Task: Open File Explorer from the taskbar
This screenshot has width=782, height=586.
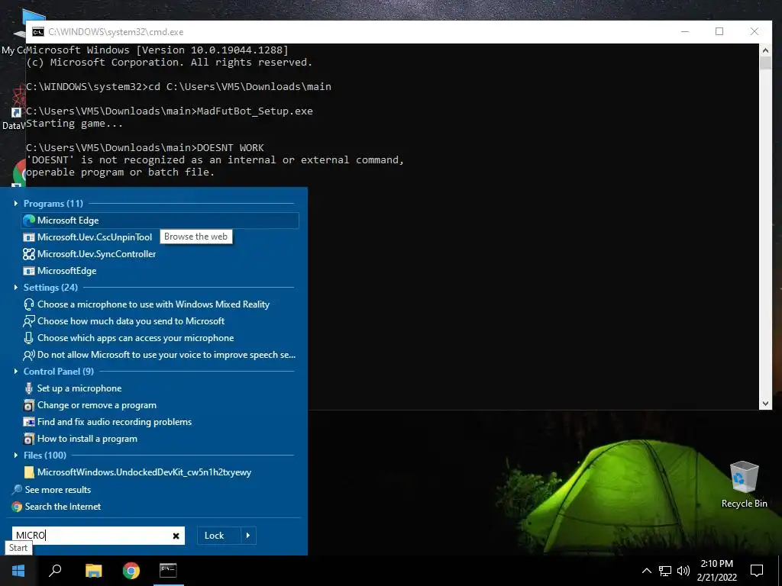Action: click(93, 571)
